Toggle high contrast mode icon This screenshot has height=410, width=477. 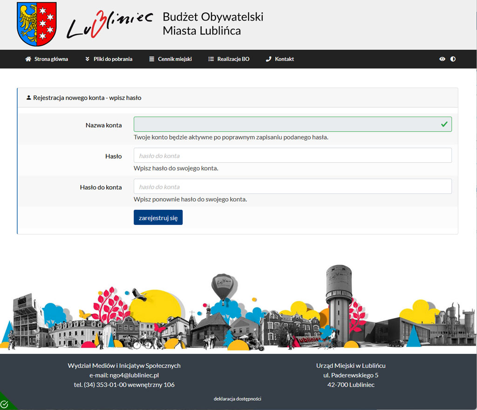(453, 59)
